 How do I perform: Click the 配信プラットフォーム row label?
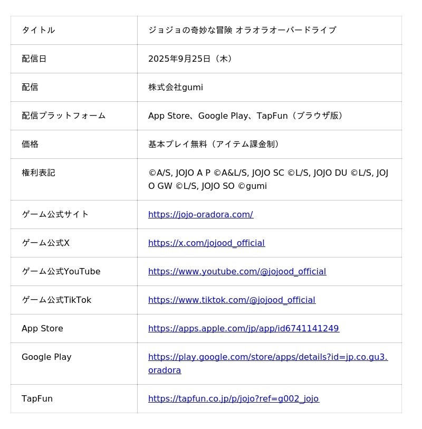pyautogui.click(x=63, y=116)
